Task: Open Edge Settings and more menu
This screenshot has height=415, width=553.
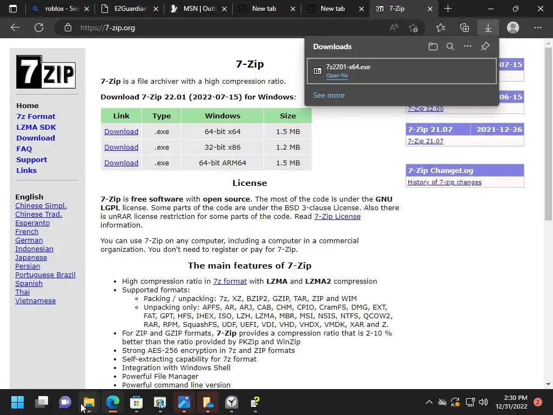Action: [537, 28]
